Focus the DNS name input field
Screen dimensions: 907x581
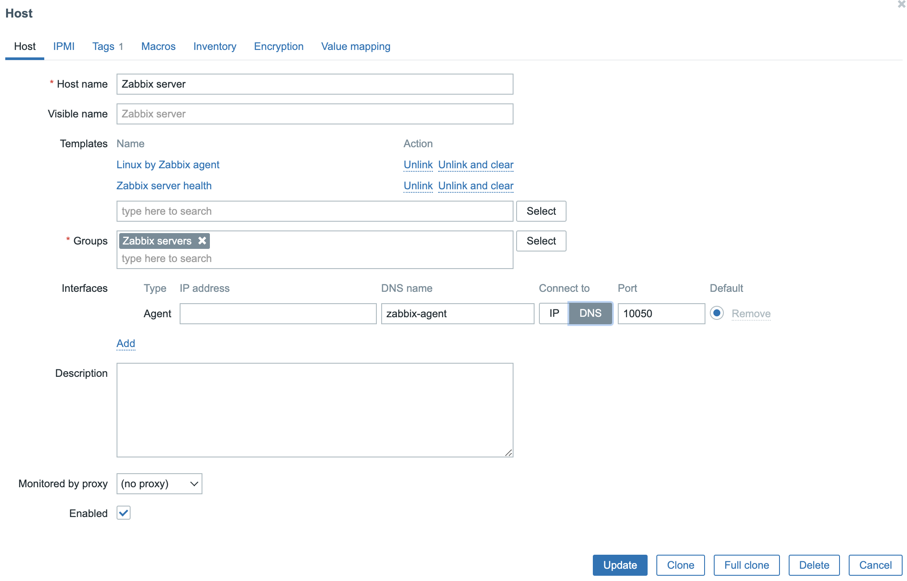click(x=457, y=314)
